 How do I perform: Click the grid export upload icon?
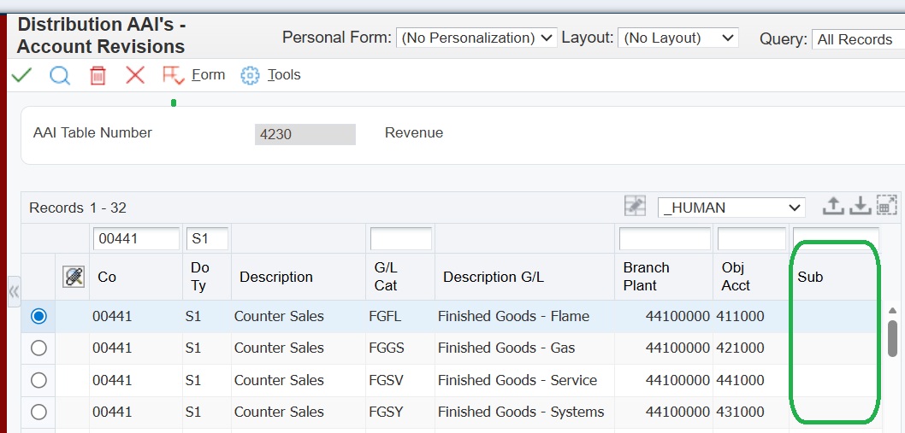point(833,206)
